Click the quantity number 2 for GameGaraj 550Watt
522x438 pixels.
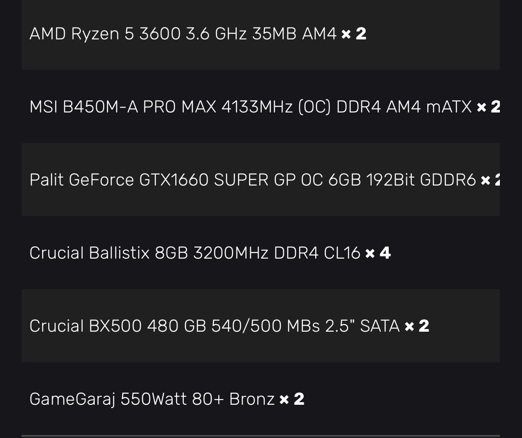click(x=299, y=399)
